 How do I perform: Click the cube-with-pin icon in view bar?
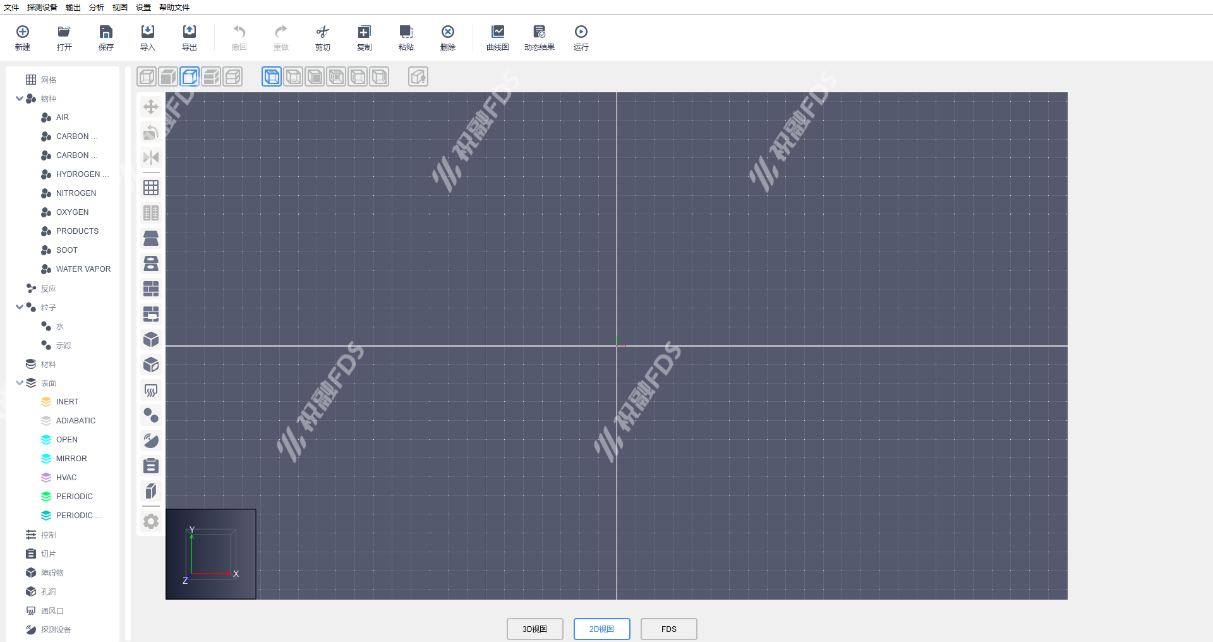(x=418, y=77)
